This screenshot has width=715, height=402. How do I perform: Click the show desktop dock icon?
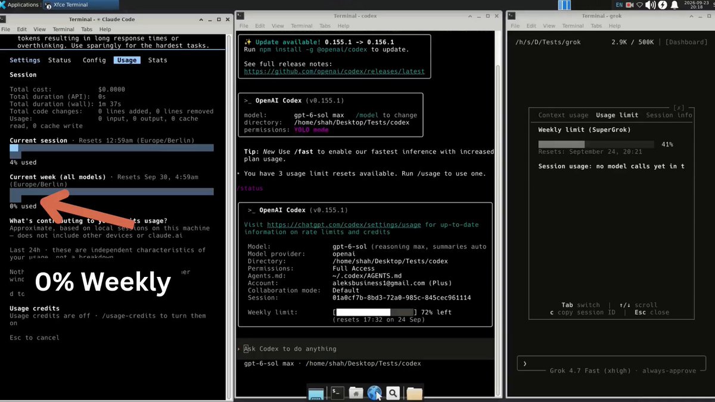tap(316, 393)
